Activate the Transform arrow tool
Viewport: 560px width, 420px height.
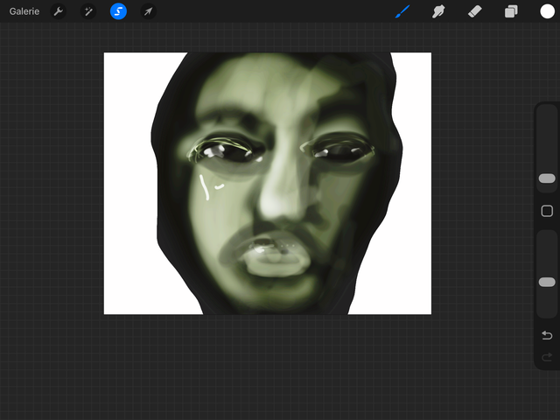148,11
